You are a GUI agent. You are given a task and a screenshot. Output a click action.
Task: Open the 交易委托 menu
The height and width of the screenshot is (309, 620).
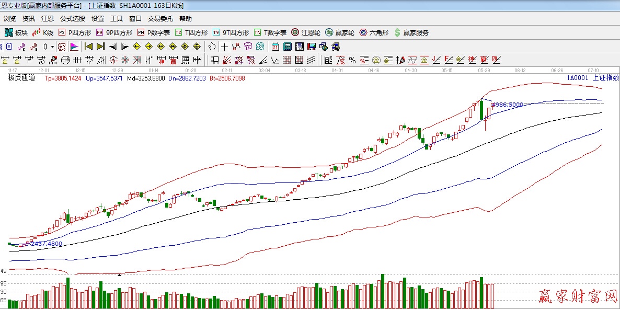coord(160,18)
